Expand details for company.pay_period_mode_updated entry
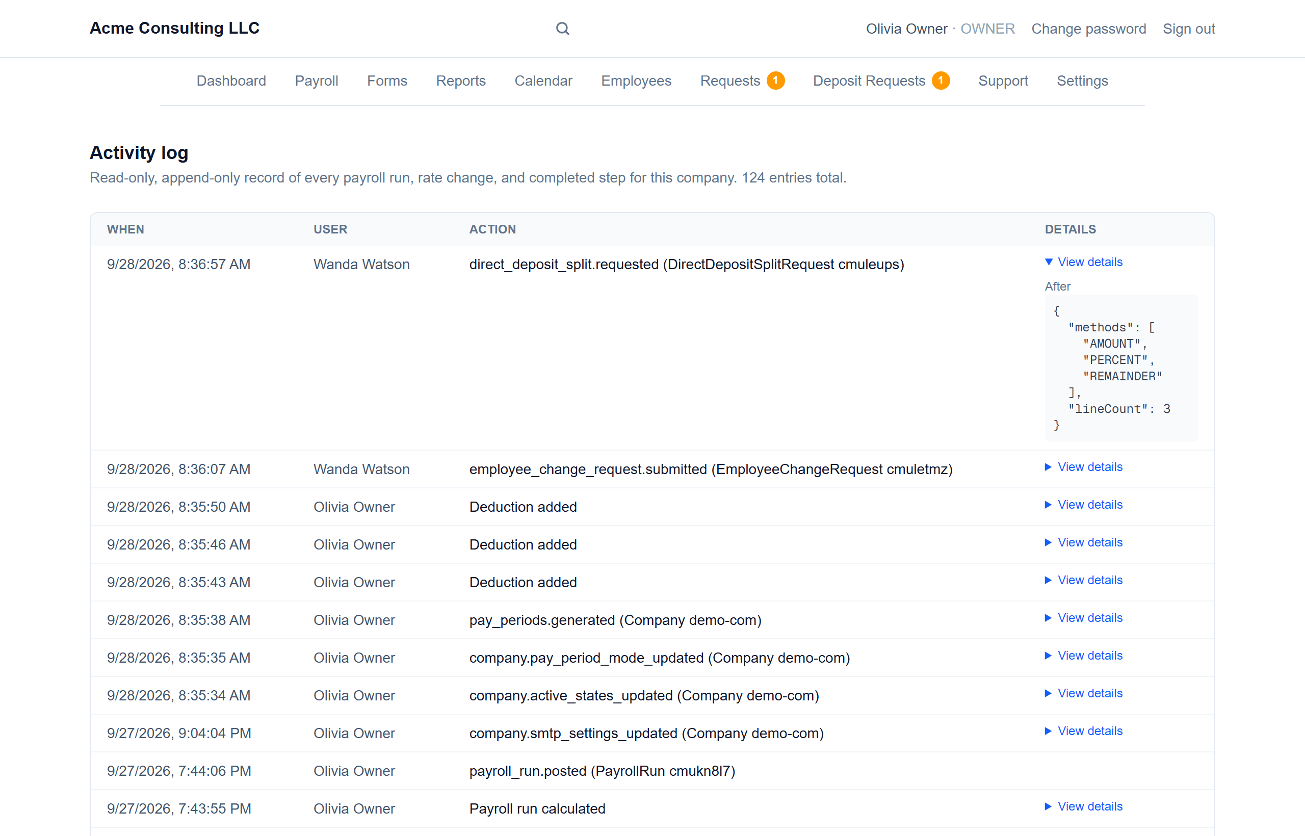The width and height of the screenshot is (1305, 836). [x=1084, y=655]
